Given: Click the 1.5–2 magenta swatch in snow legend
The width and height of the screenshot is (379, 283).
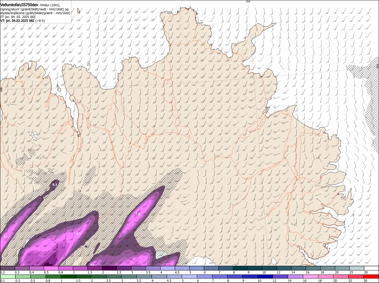Looking at the screenshot, I should (95, 268).
